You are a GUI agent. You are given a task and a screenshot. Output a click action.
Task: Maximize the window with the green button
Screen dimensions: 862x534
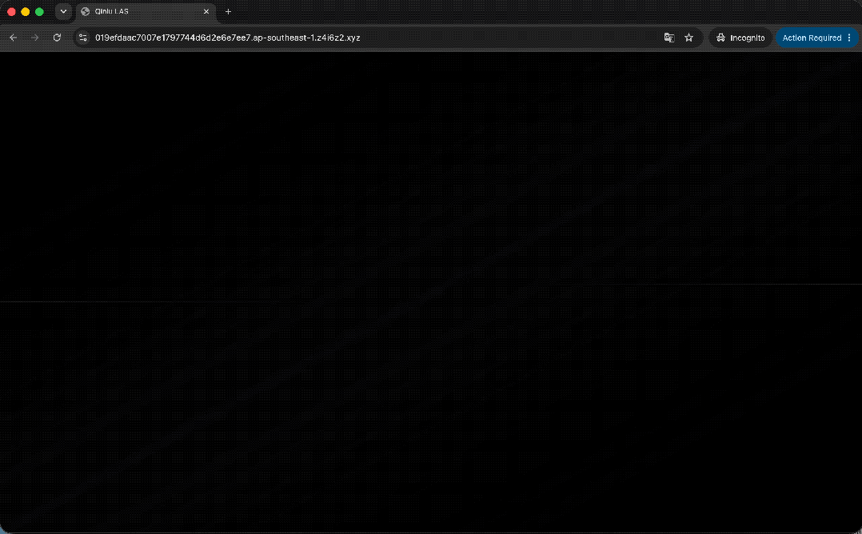point(39,11)
